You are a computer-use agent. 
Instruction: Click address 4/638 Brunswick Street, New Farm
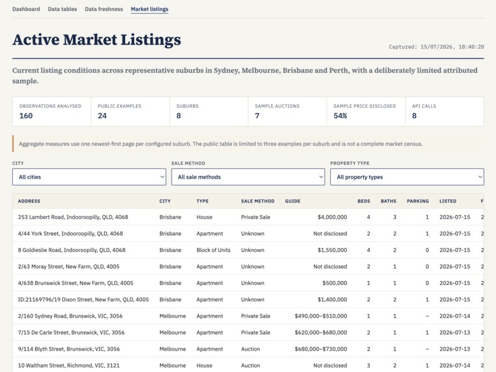75,283
